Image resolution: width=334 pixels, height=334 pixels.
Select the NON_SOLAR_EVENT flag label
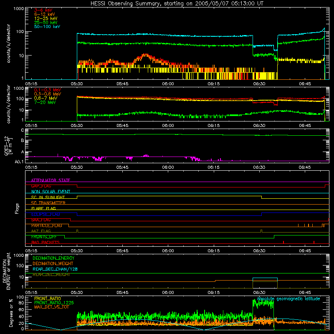click(x=51, y=192)
